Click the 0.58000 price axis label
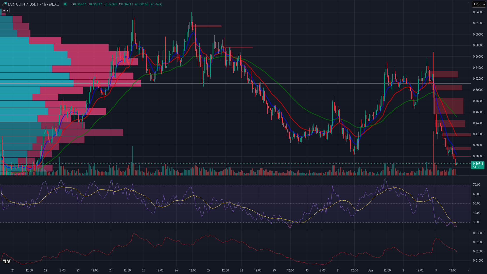The width and height of the screenshot is (487, 274). coord(478,45)
